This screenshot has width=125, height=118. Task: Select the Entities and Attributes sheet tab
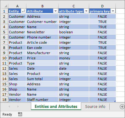(56, 106)
